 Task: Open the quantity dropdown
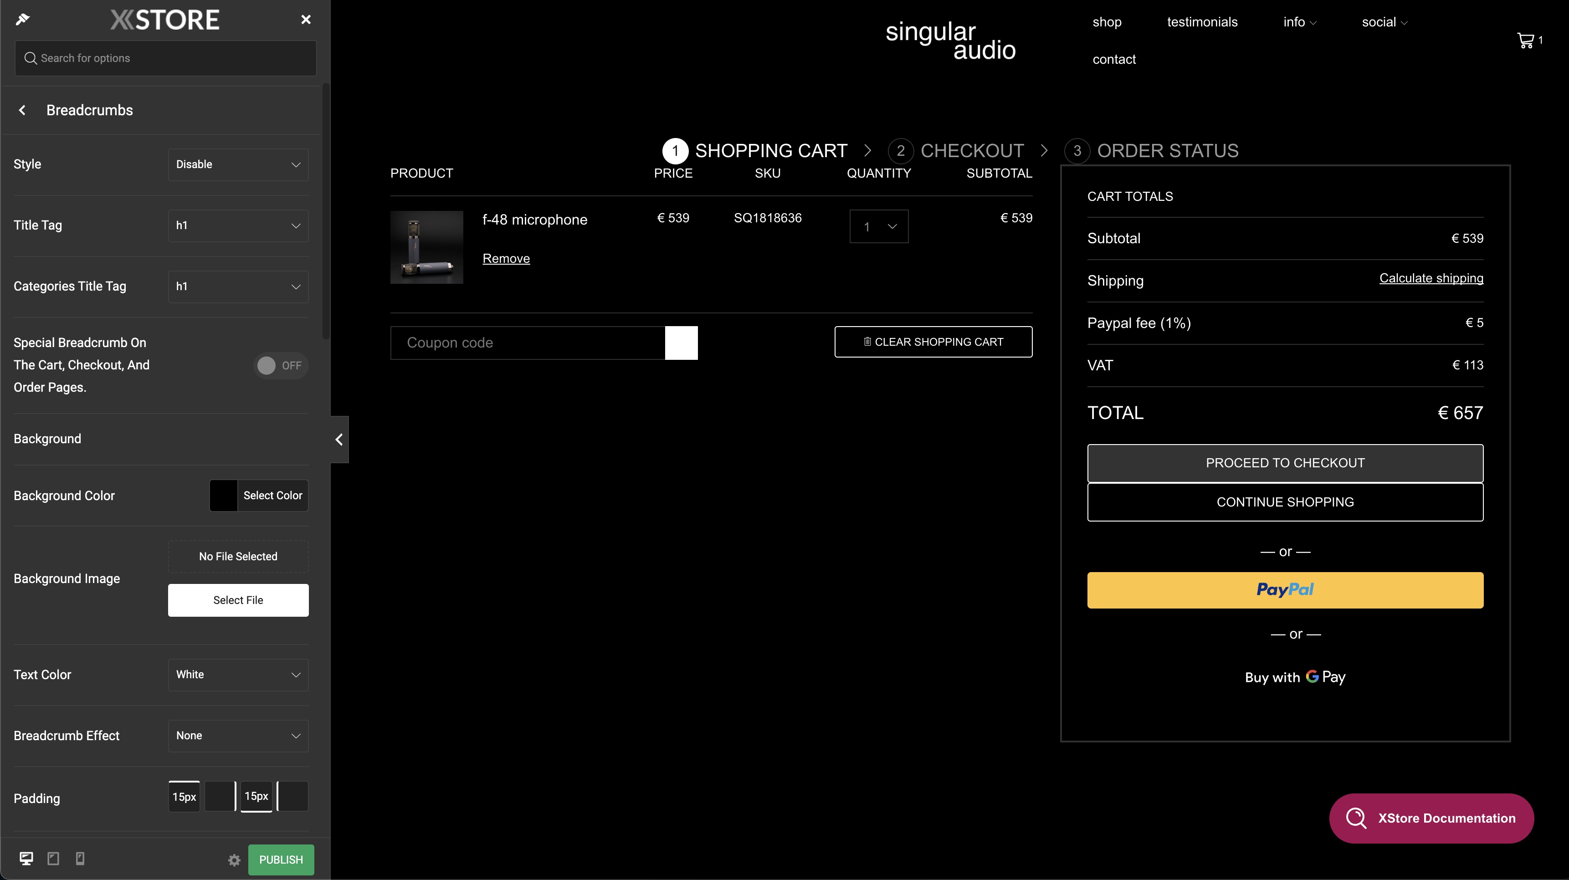coord(878,226)
